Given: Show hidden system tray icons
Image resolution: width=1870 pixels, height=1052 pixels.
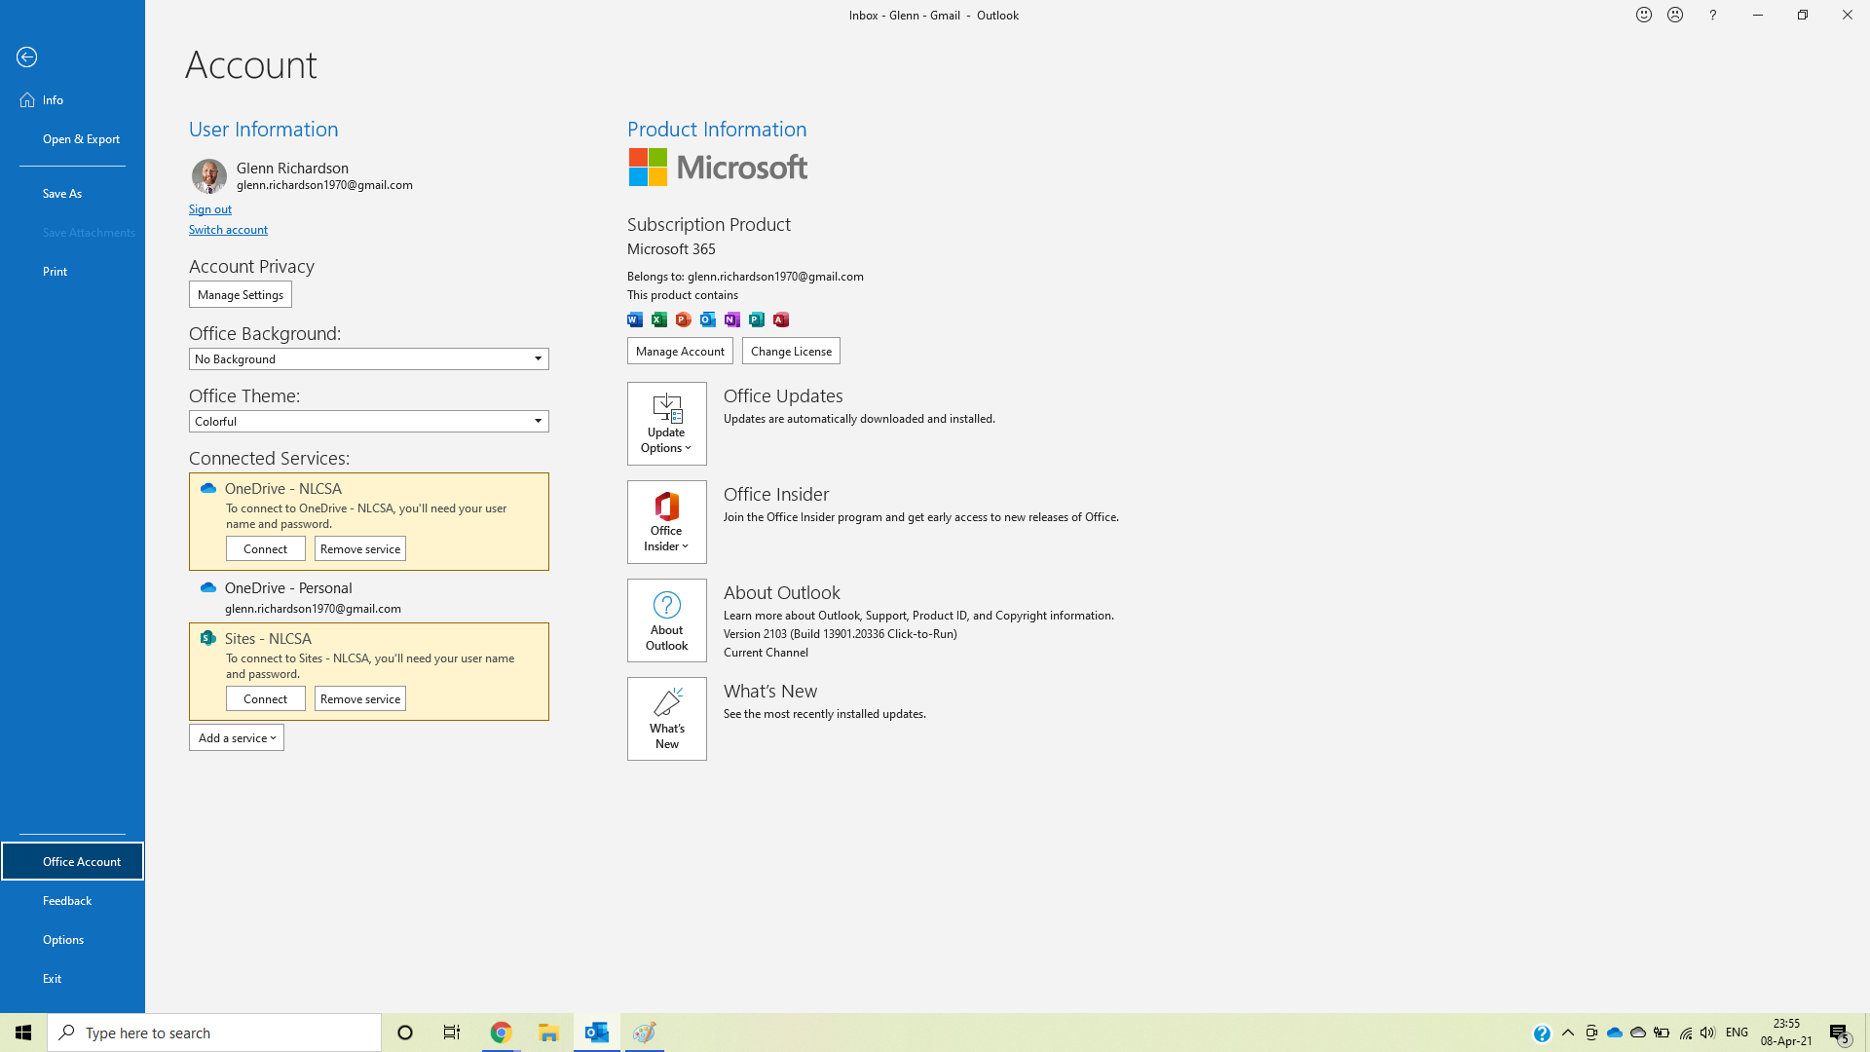Looking at the screenshot, I should pyautogui.click(x=1568, y=1033).
